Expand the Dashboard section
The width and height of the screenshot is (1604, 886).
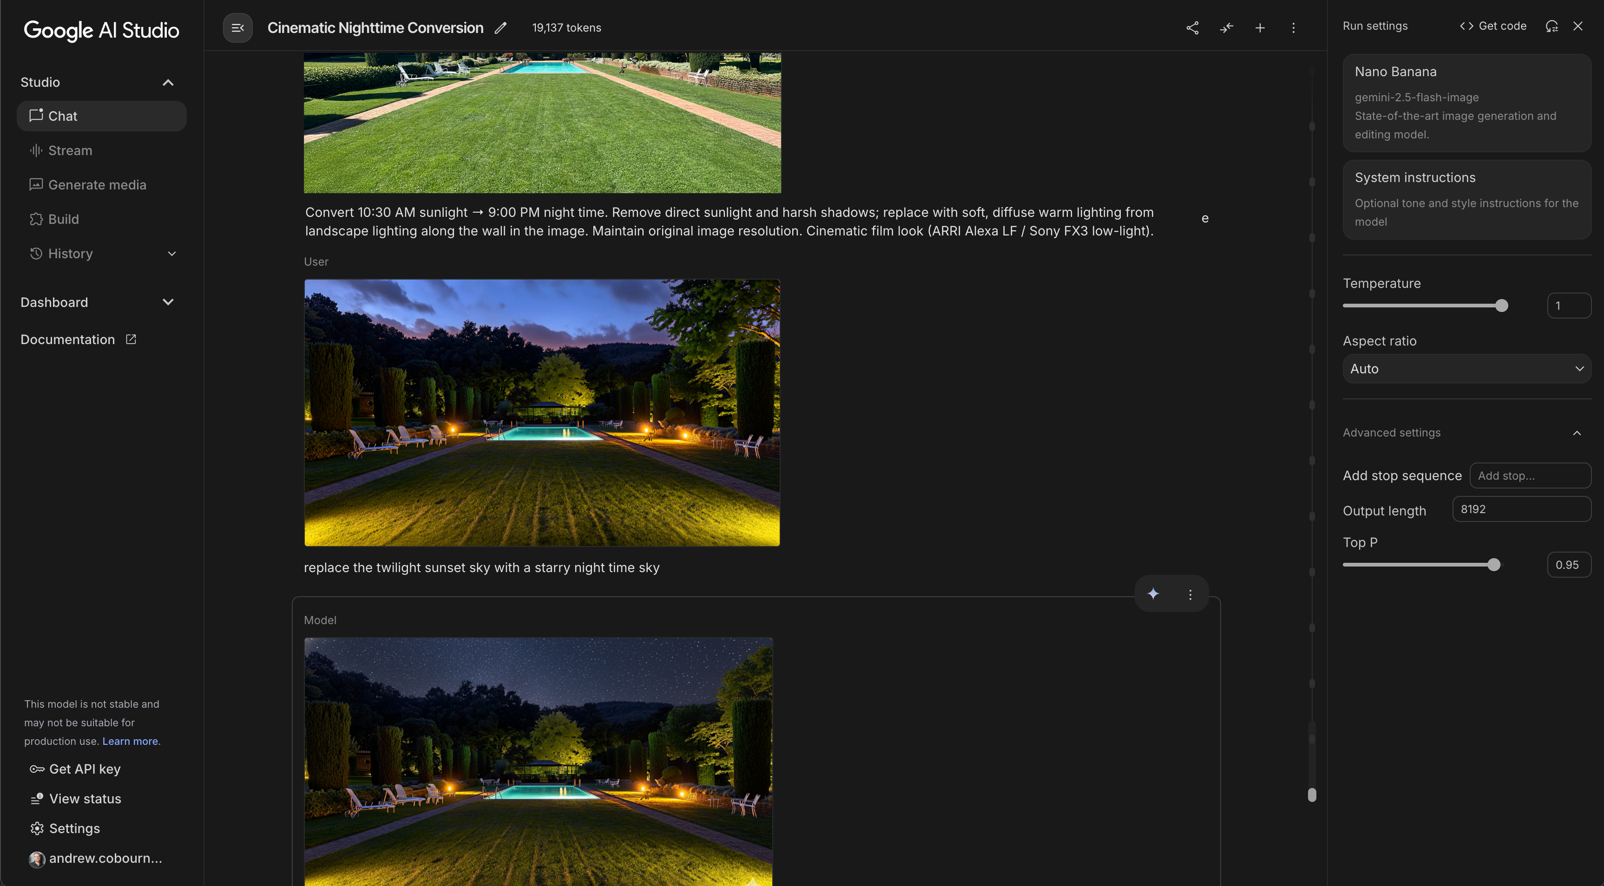point(167,302)
